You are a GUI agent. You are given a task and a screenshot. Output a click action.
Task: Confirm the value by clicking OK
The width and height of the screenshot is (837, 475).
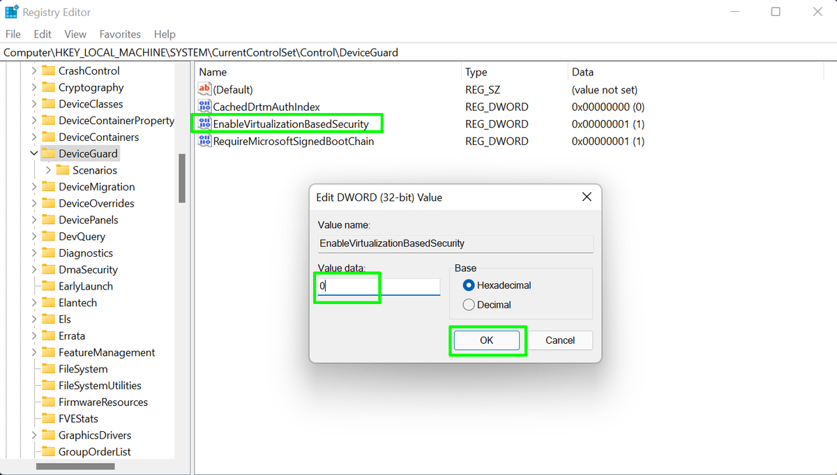coord(487,340)
